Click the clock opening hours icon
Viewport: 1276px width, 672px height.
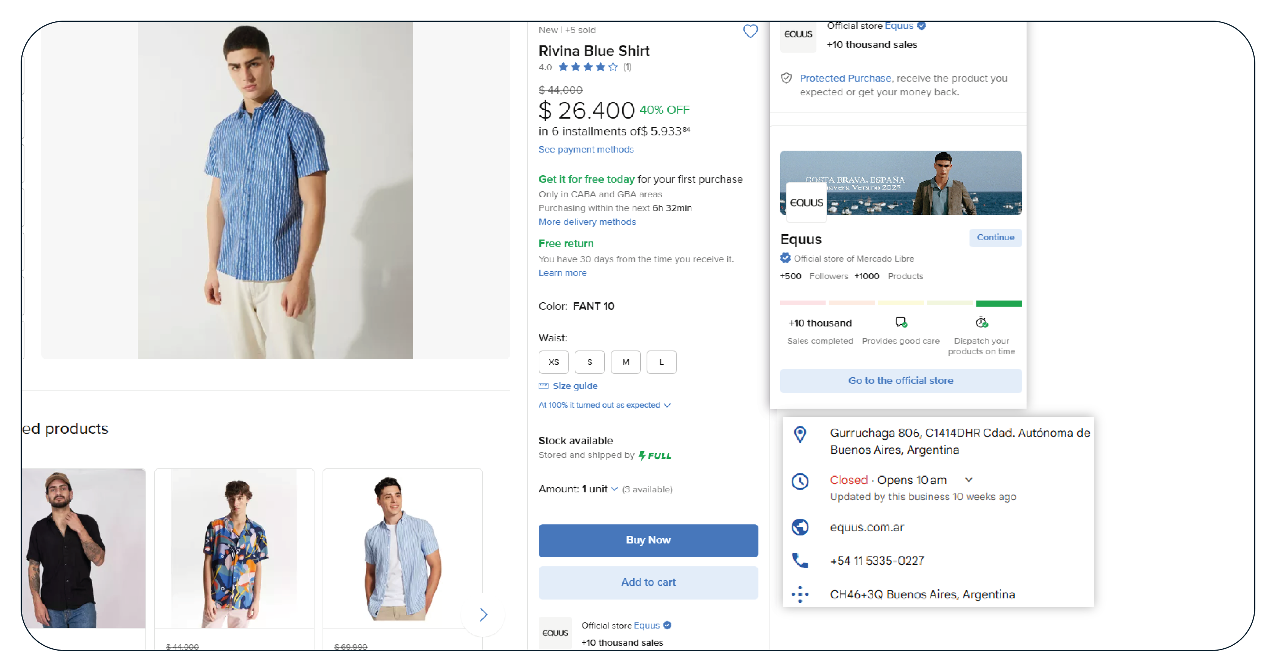[800, 481]
